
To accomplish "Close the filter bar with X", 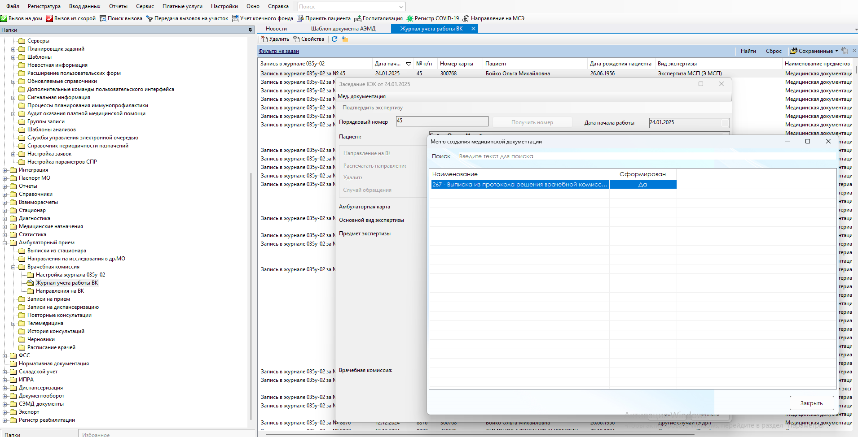I will pyautogui.click(x=854, y=50).
